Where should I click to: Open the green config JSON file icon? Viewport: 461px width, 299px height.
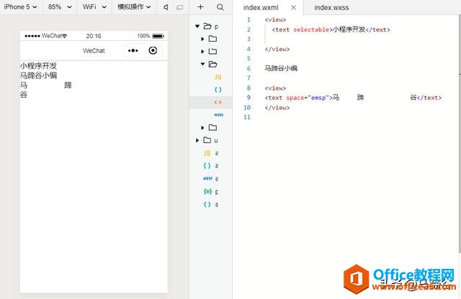tap(207, 192)
